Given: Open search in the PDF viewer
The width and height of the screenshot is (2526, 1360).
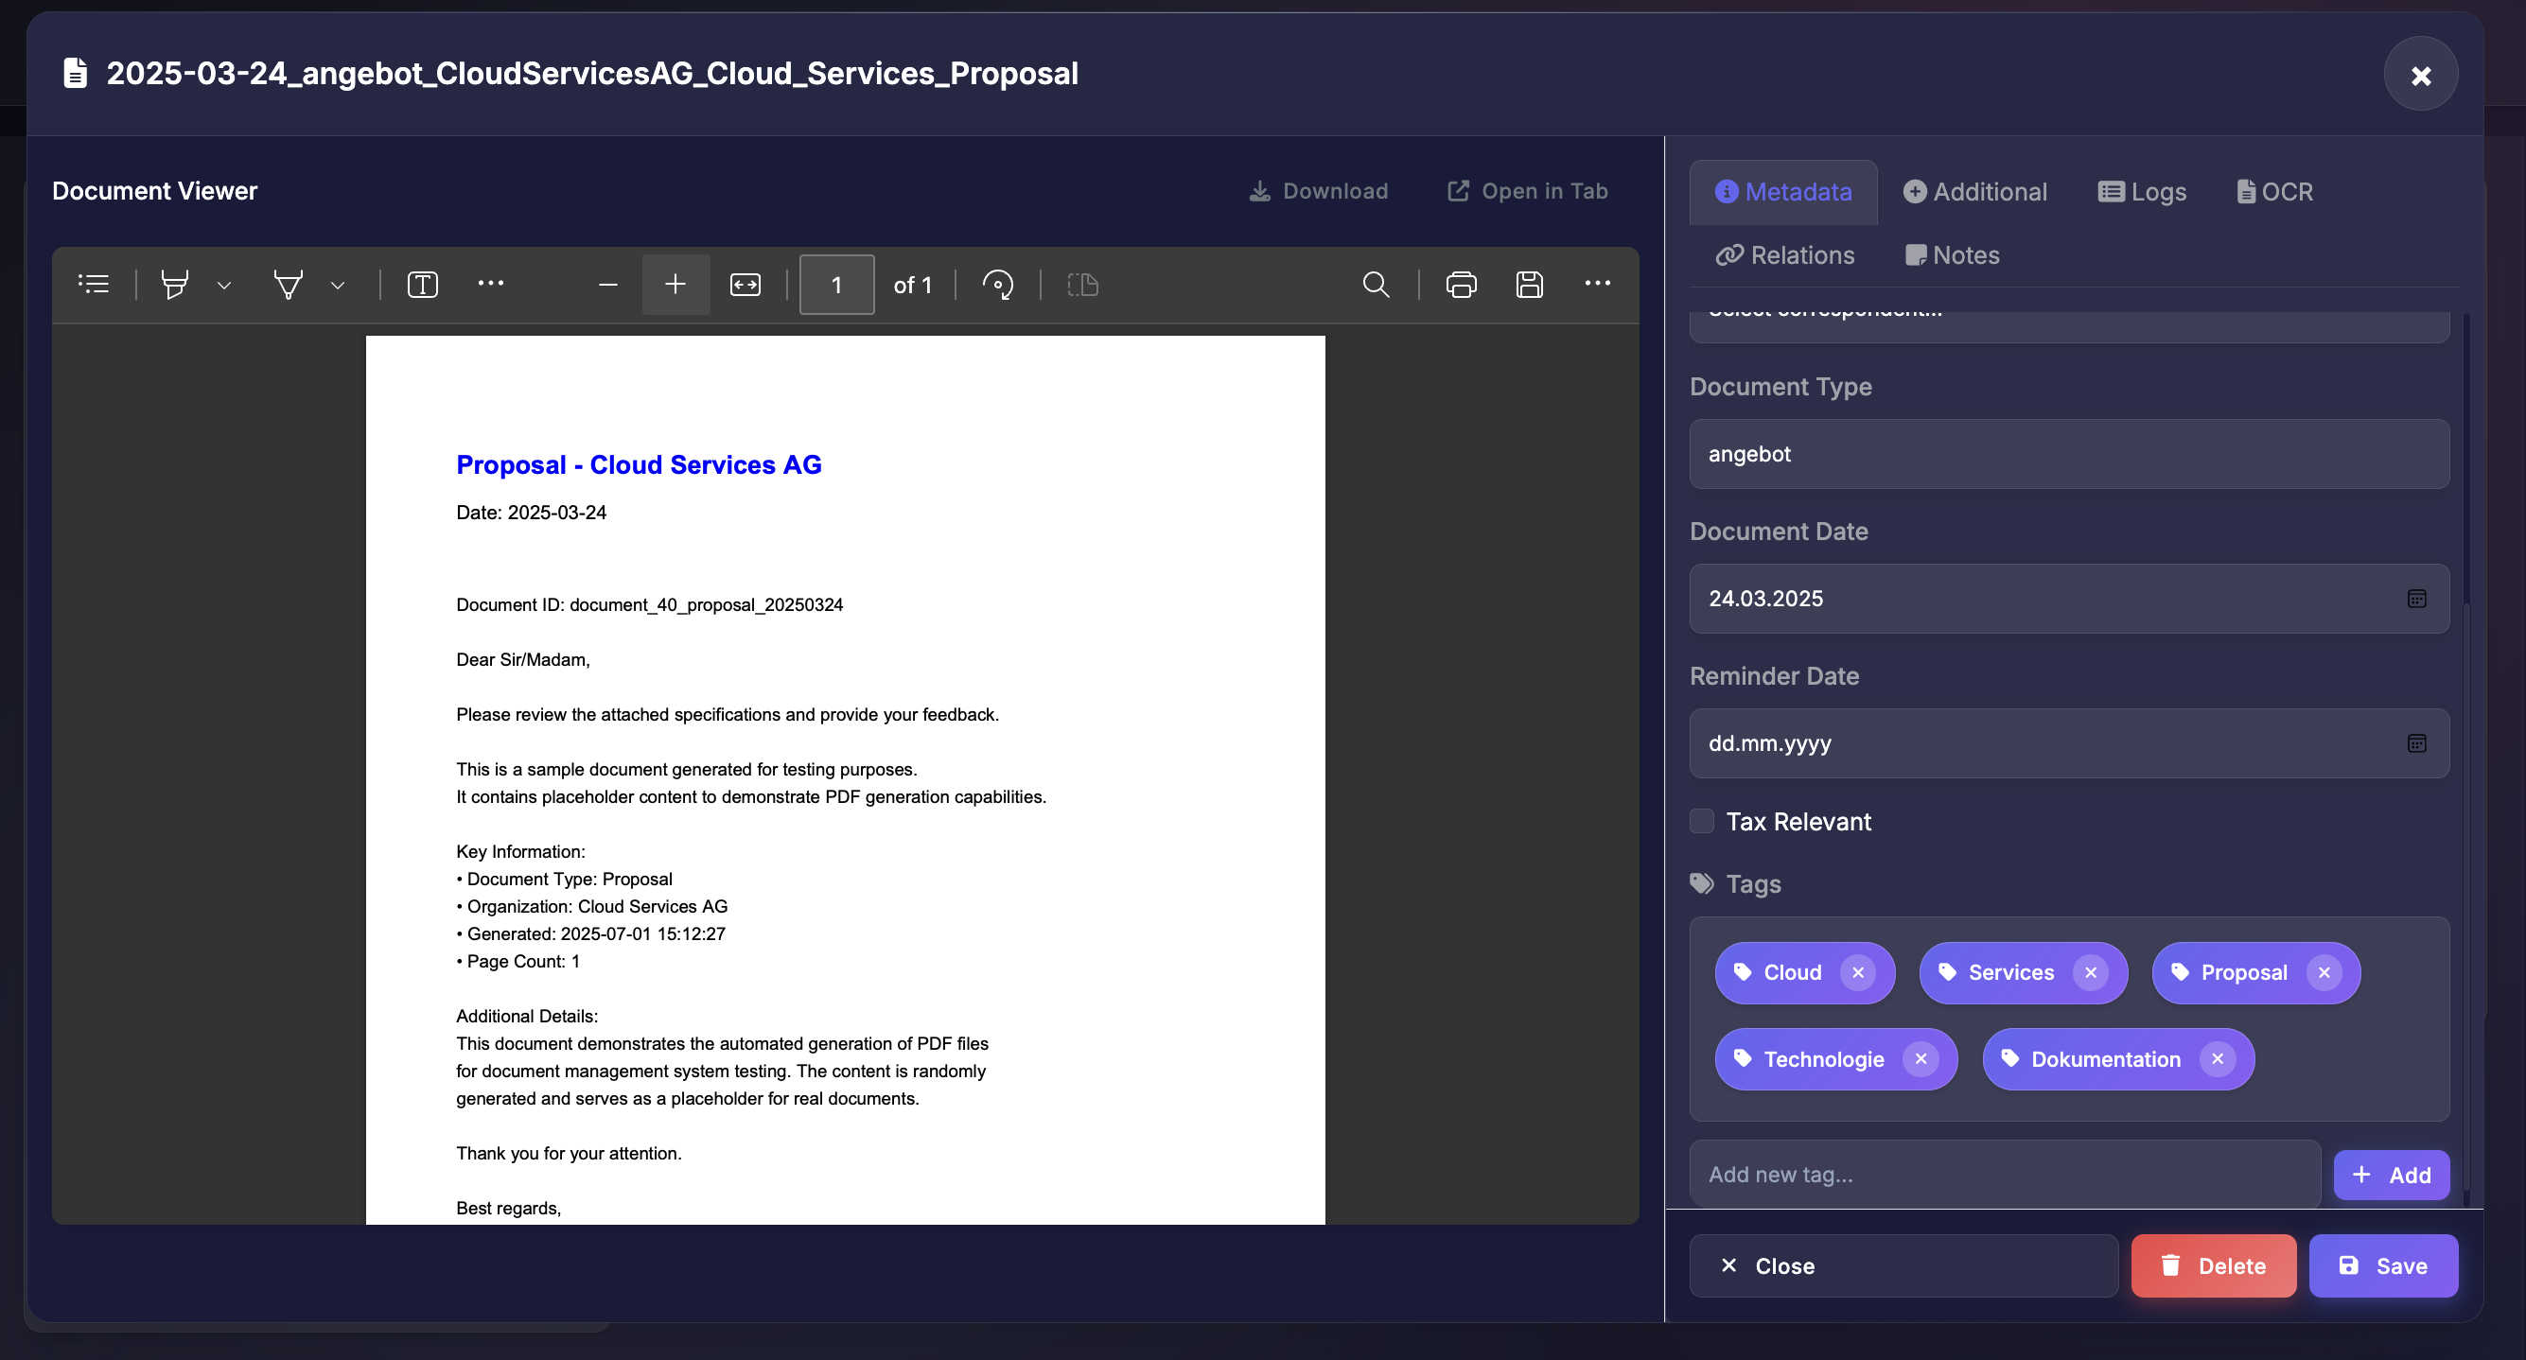Looking at the screenshot, I should (1376, 285).
